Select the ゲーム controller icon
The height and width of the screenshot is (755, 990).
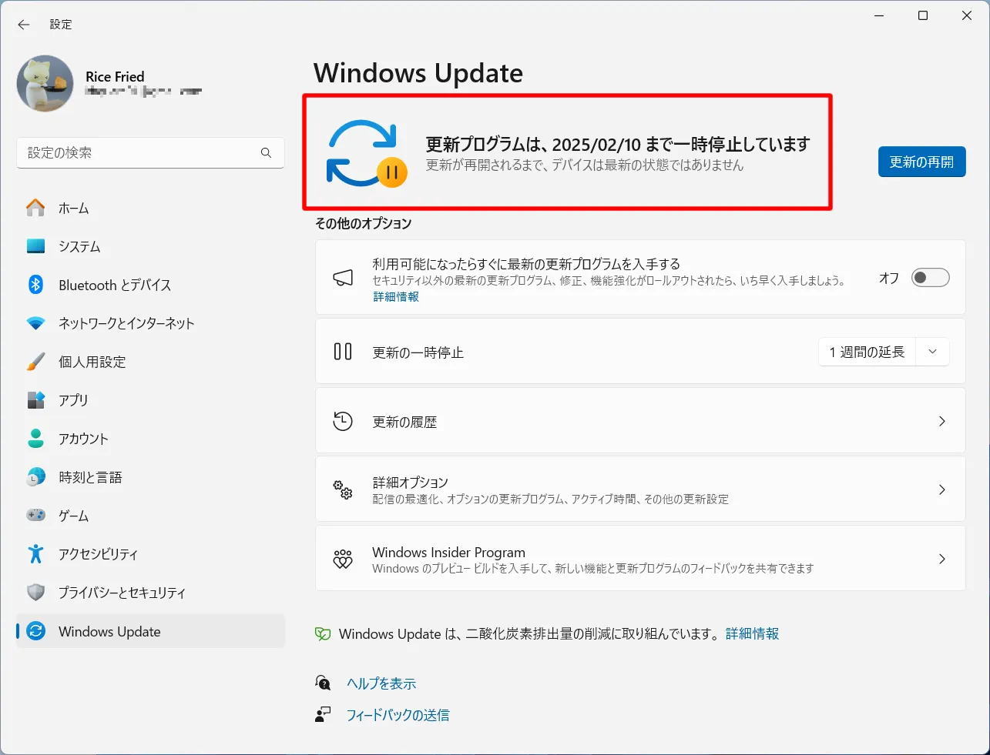pyautogui.click(x=35, y=516)
